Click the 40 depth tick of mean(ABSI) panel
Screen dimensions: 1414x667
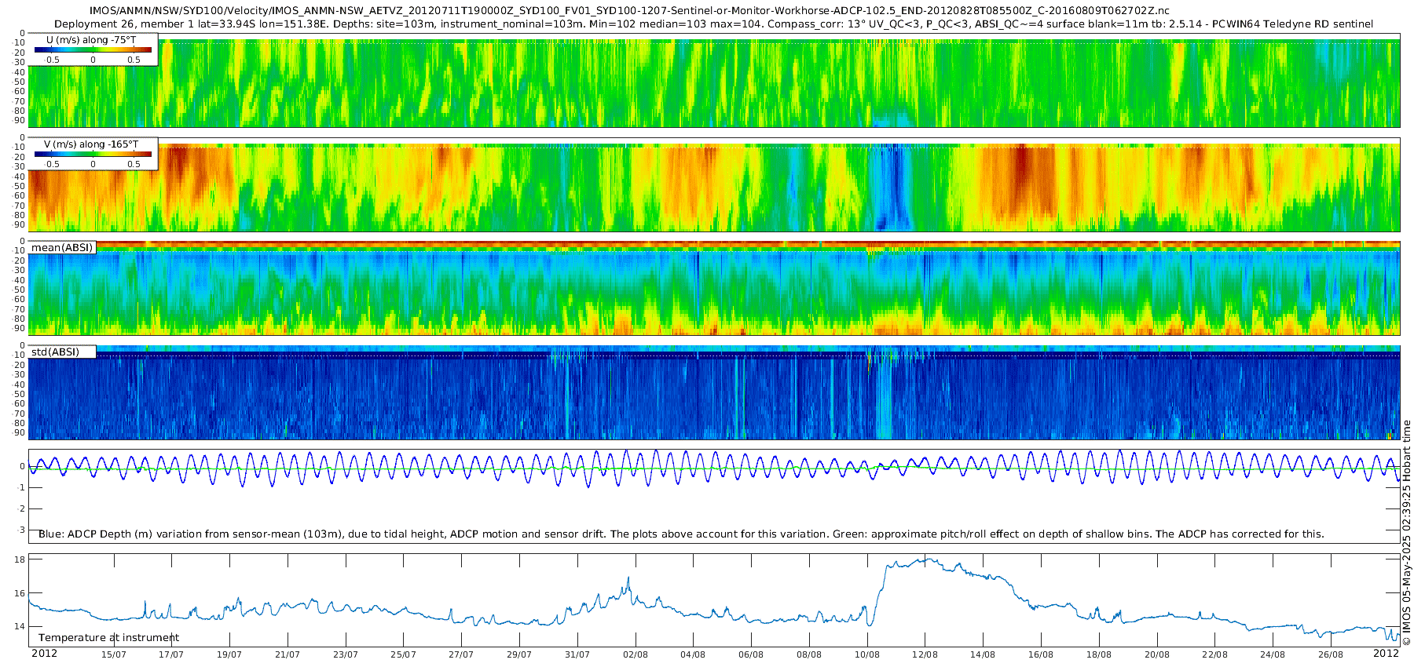[20, 280]
